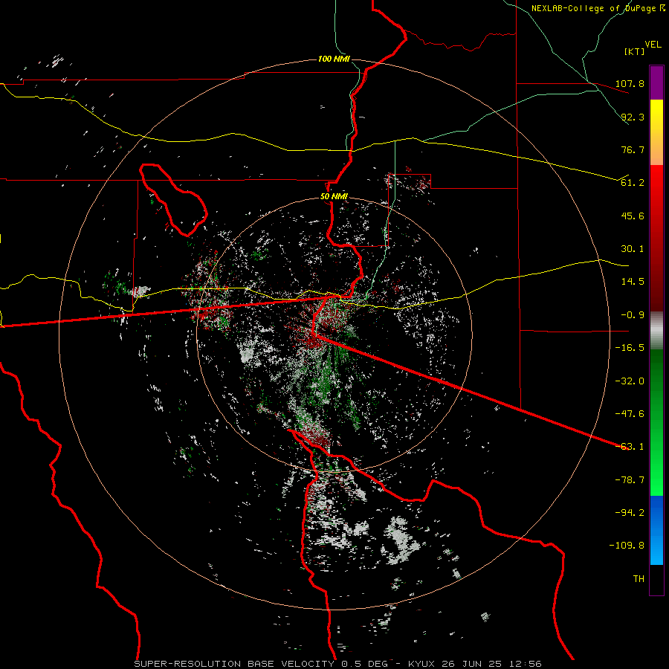This screenshot has height=669, width=669.
Task: Click the -0.9 legend value
Action: pos(633,315)
